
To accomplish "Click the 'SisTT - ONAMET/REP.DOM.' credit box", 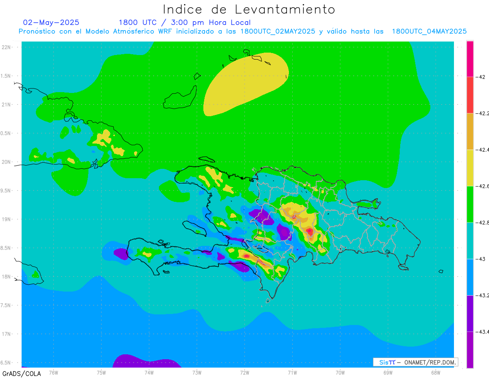I will [x=415, y=362].
